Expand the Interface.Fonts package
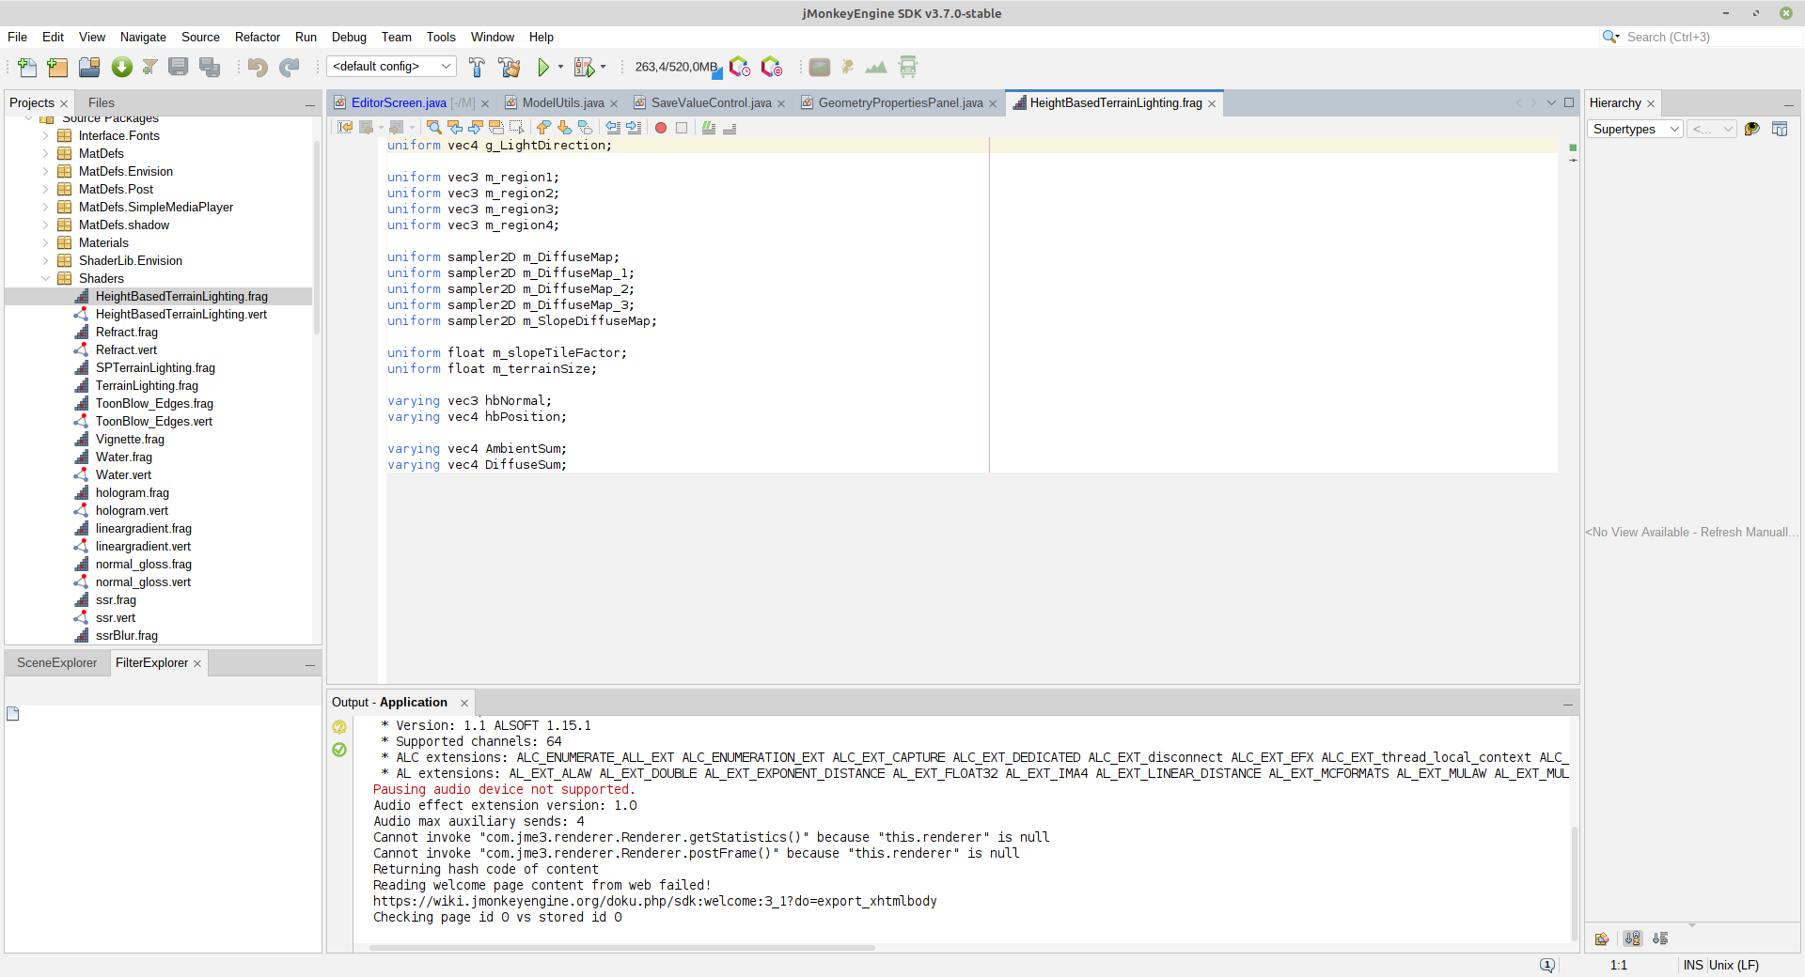Screen dimensions: 1805x977 [45, 135]
